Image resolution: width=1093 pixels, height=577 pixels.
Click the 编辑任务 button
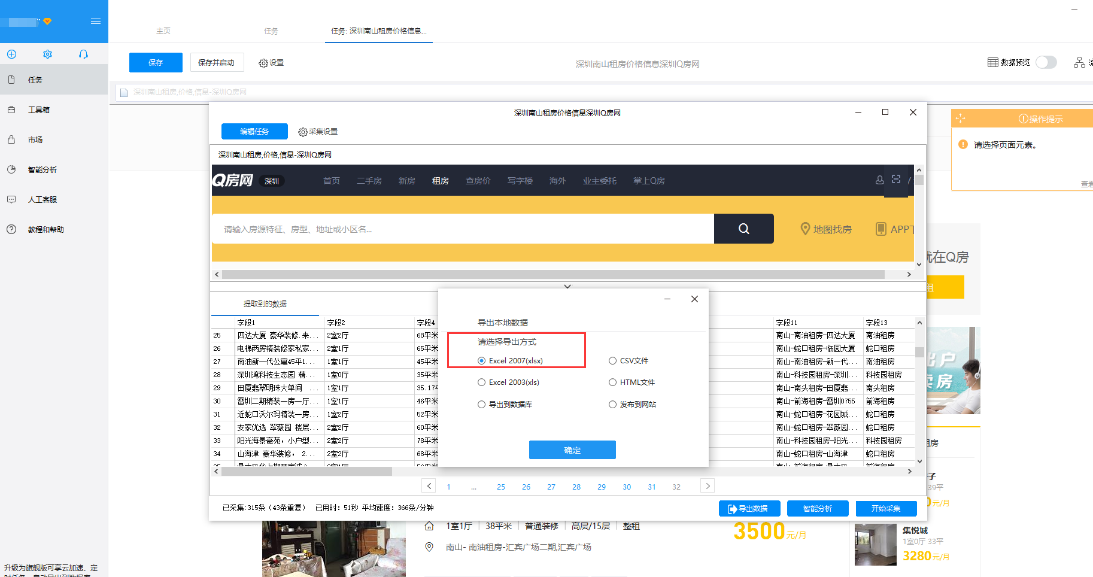click(x=254, y=131)
